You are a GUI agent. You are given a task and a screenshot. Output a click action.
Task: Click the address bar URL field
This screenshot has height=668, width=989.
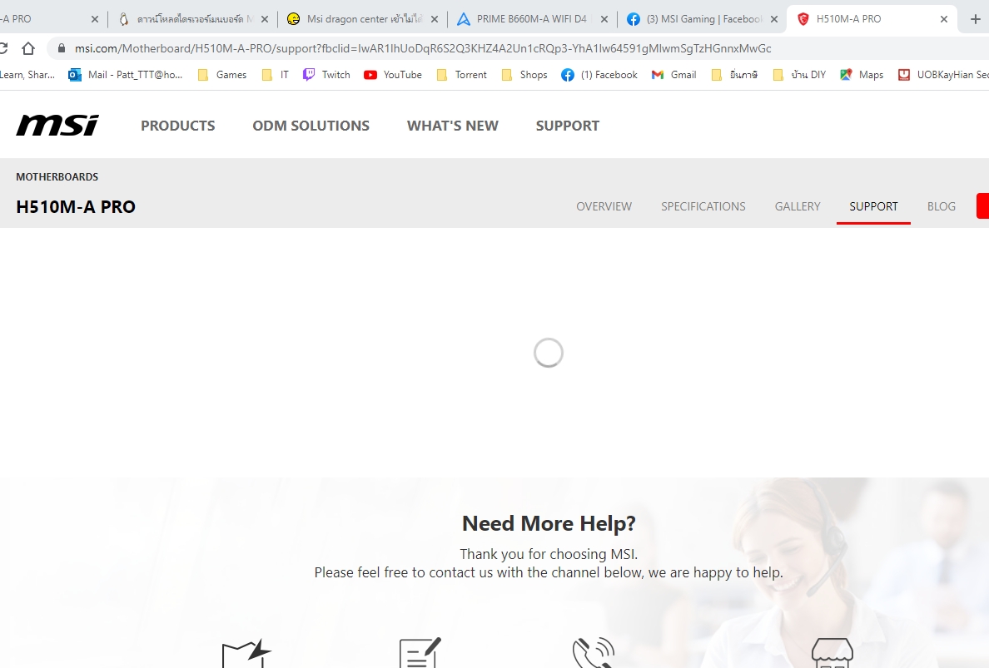pos(423,48)
